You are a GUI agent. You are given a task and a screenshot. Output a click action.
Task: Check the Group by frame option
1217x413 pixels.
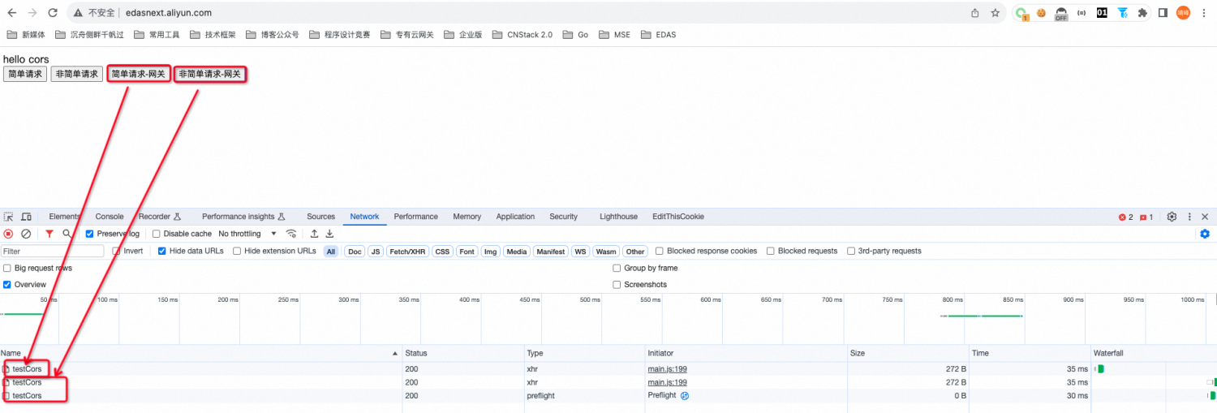click(x=617, y=268)
